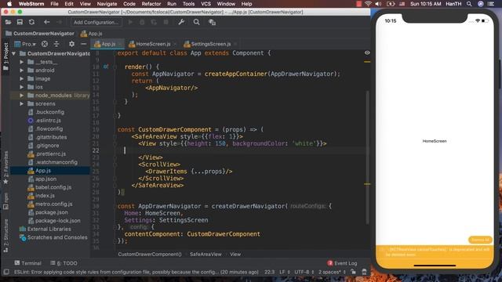Click the Scroll from Source target icon
This screenshot has height=282, width=502.
point(45,44)
